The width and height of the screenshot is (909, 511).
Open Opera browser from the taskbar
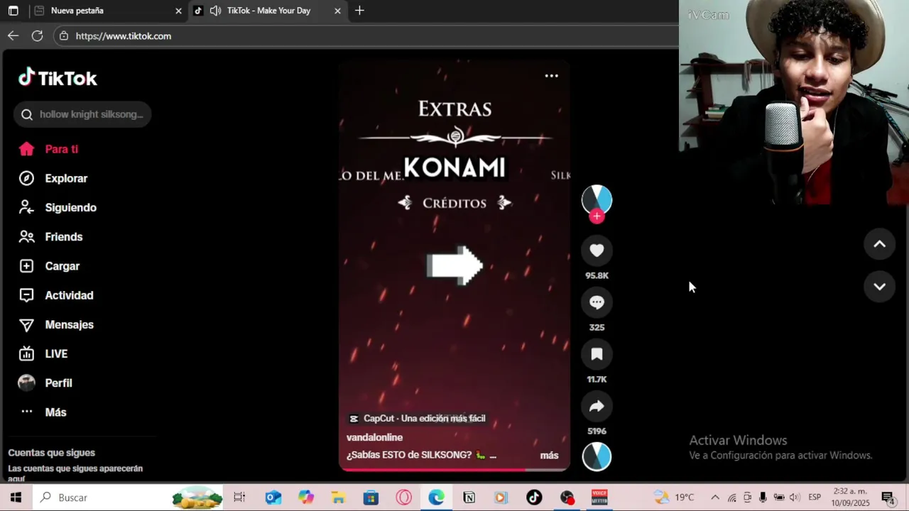click(x=403, y=498)
